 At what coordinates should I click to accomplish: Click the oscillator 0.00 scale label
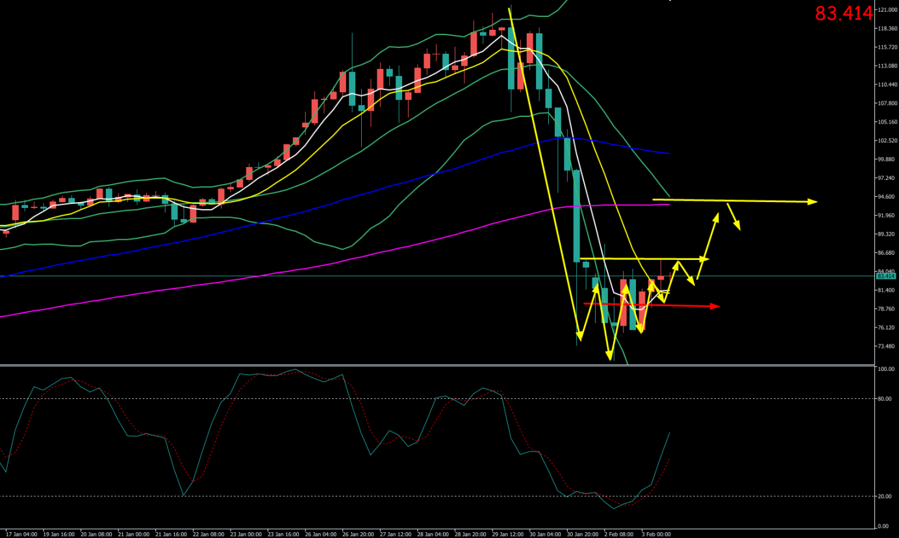click(x=882, y=526)
